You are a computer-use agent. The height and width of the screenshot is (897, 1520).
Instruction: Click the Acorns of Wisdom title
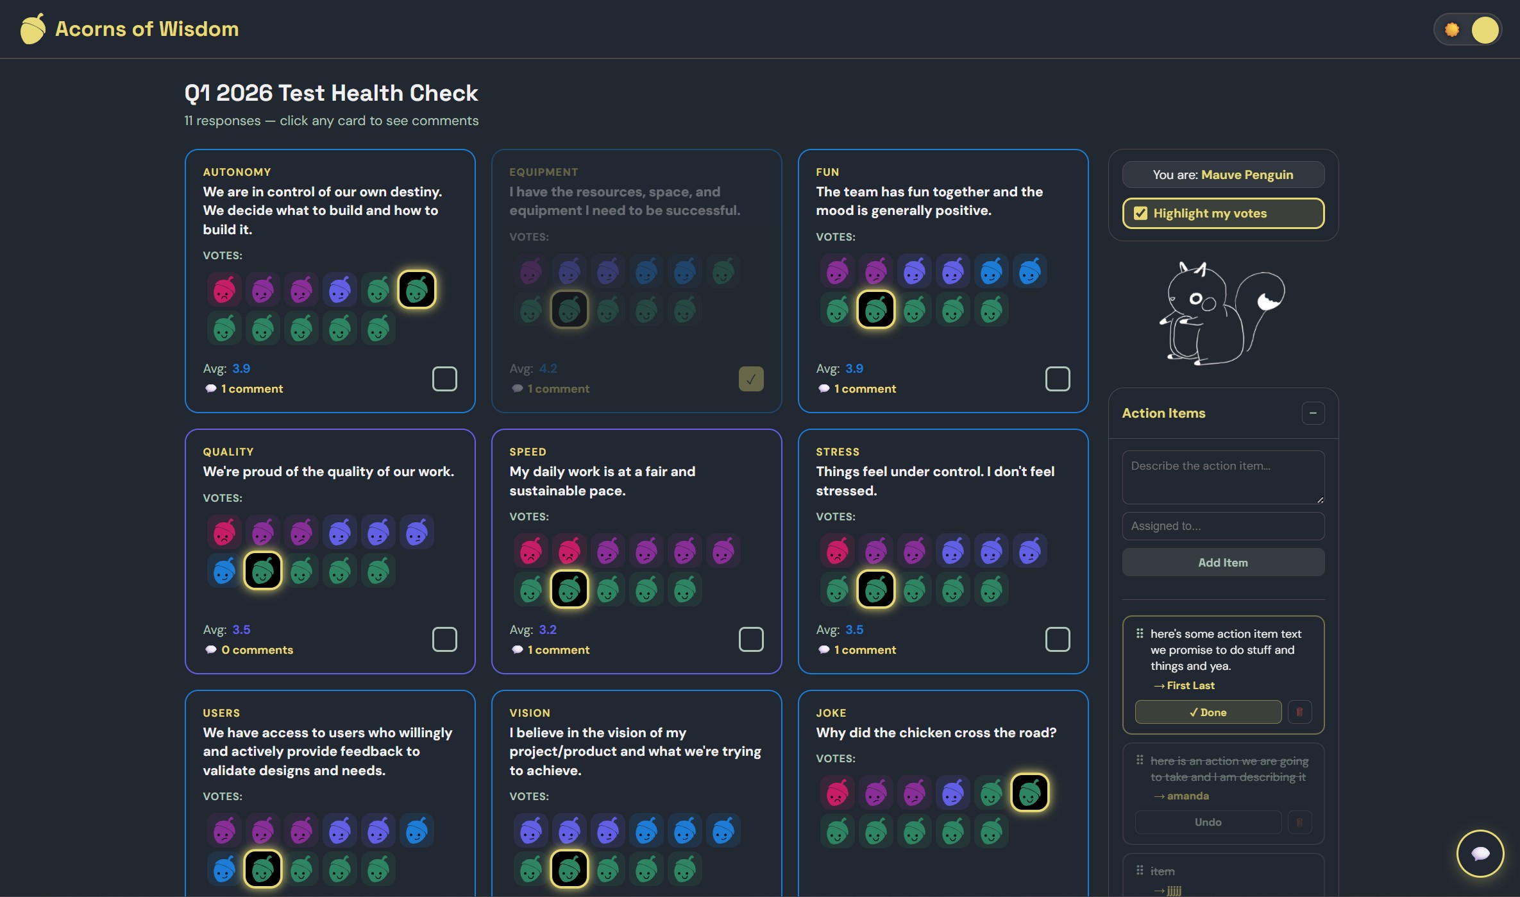[x=147, y=29]
